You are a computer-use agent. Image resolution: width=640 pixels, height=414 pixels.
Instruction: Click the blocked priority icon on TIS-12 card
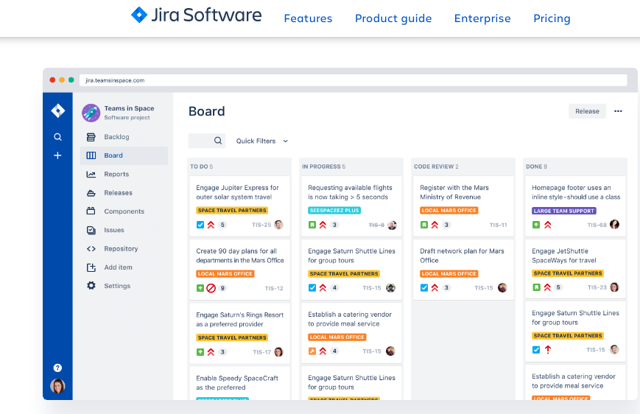point(211,288)
